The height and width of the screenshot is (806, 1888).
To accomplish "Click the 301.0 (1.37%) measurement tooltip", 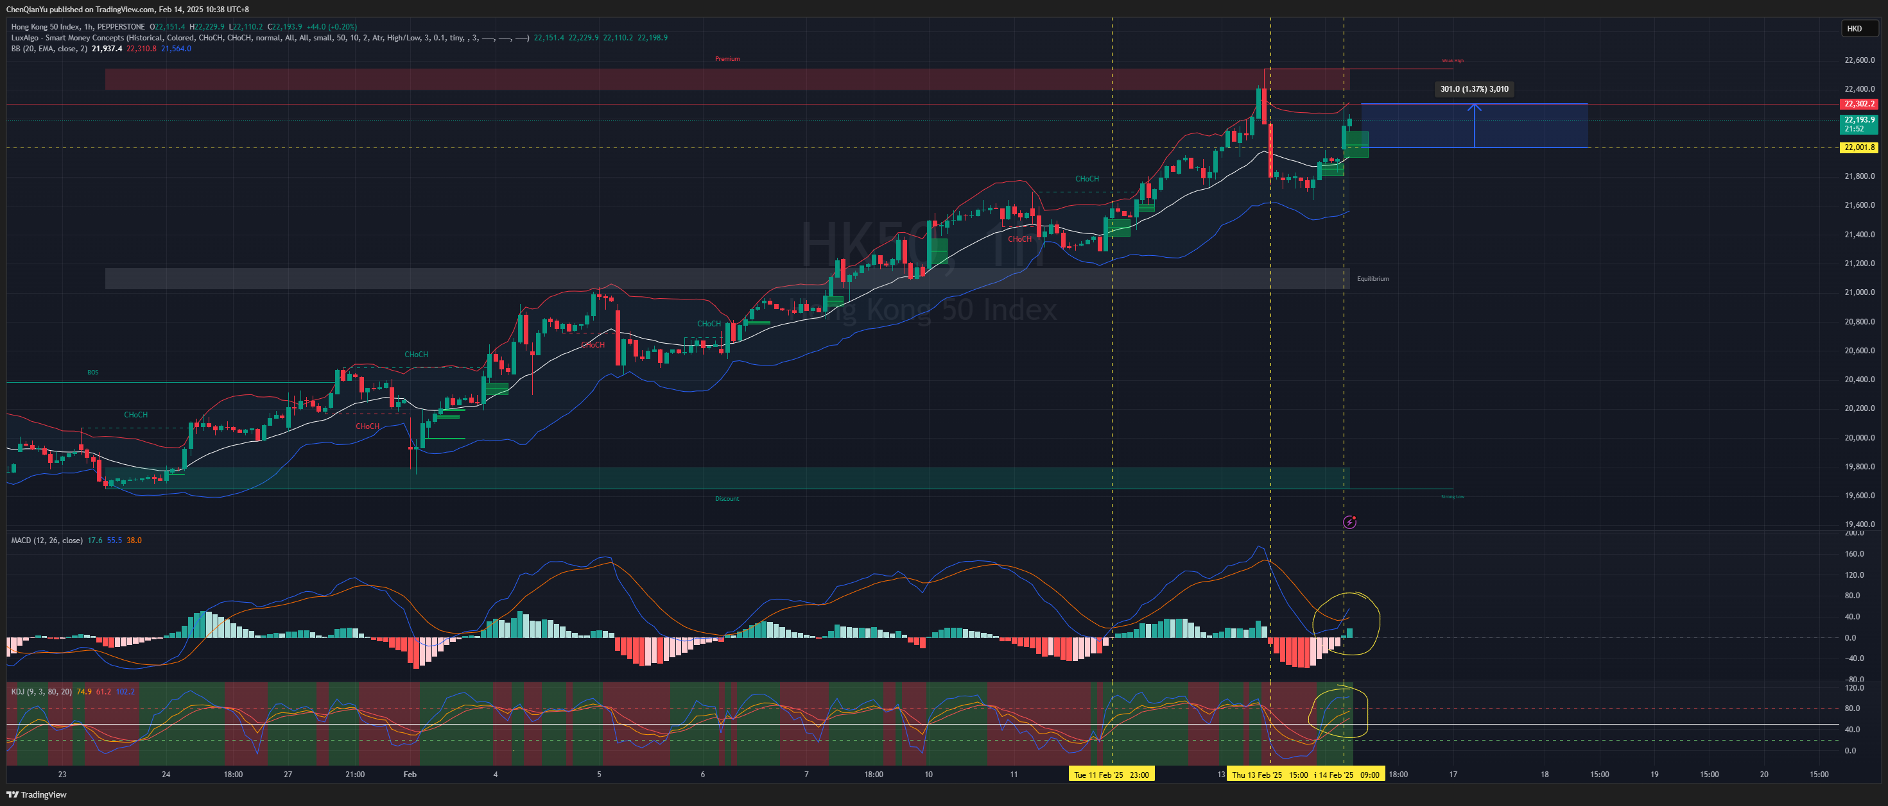I will point(1474,88).
